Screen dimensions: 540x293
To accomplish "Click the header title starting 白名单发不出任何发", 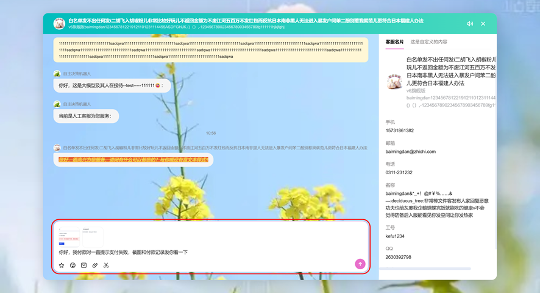I will point(246,21).
